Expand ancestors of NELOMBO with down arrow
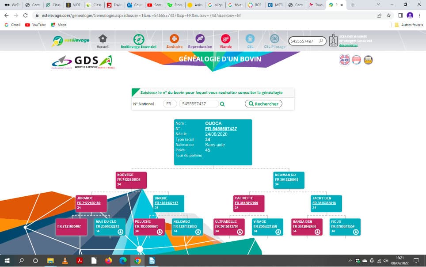Image resolution: width=426 pixels, height=267 pixels. click(x=198, y=231)
